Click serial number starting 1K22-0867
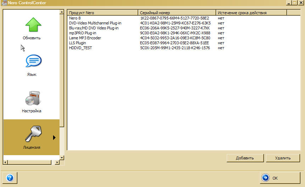Viewport: 305px width, 187px height. click(175, 18)
